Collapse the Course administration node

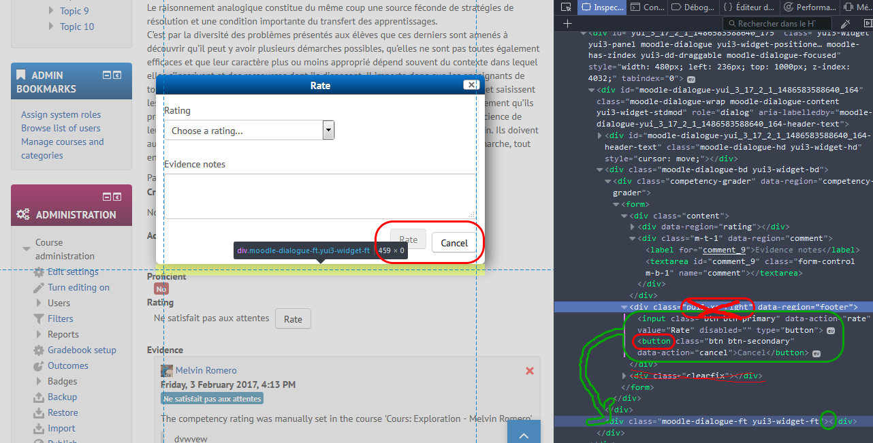point(27,249)
